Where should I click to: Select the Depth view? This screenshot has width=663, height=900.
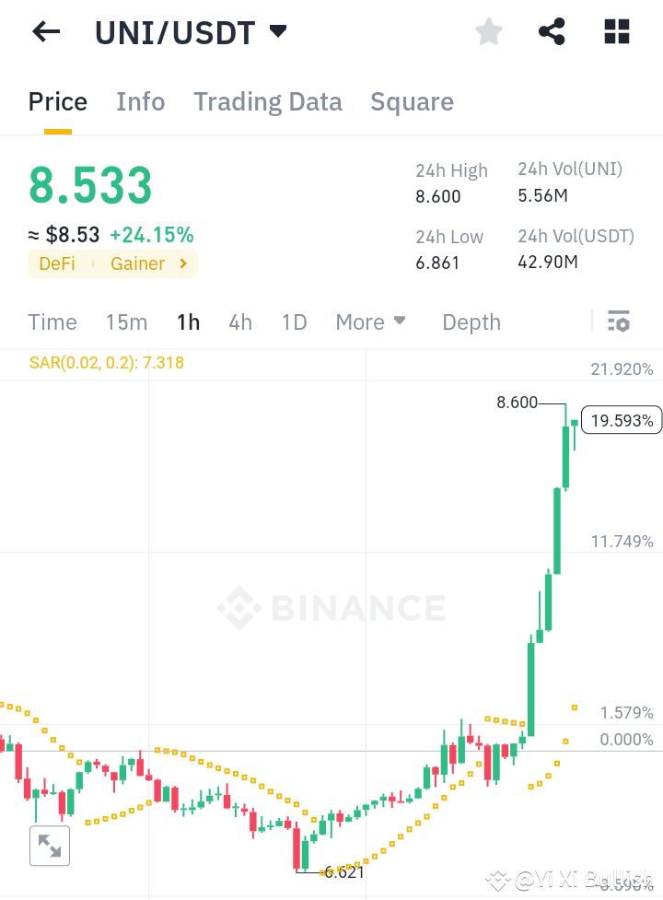pyautogui.click(x=471, y=322)
